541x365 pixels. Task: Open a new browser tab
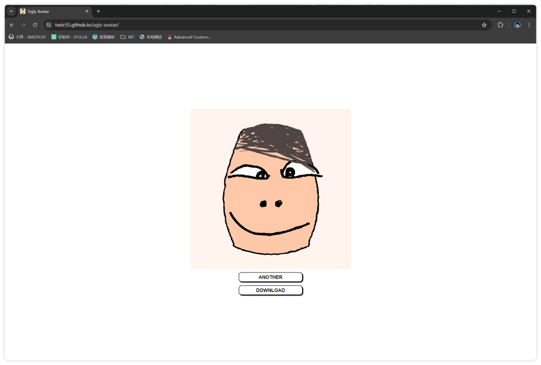98,11
